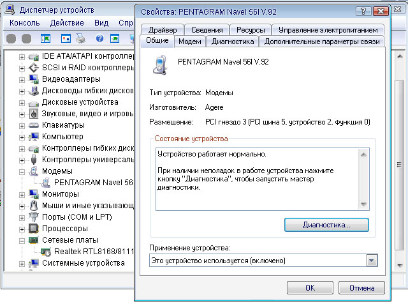This screenshot has height=304, width=408.
Task: Close the modem properties dialog
Action: (381, 11)
